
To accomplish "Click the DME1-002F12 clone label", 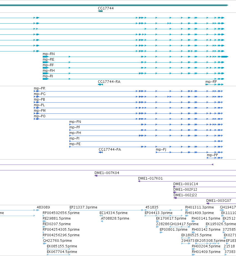I will pos(185,189).
